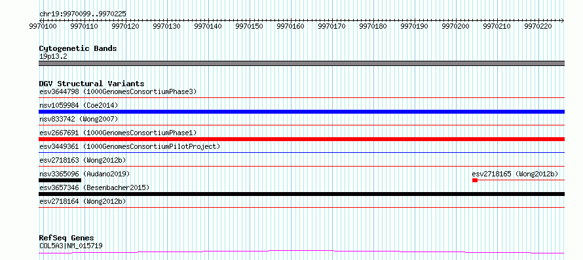Viewport: 583px width, 260px height.
Task: Click the thick red esv2667691 variant bar
Action: [x=301, y=139]
